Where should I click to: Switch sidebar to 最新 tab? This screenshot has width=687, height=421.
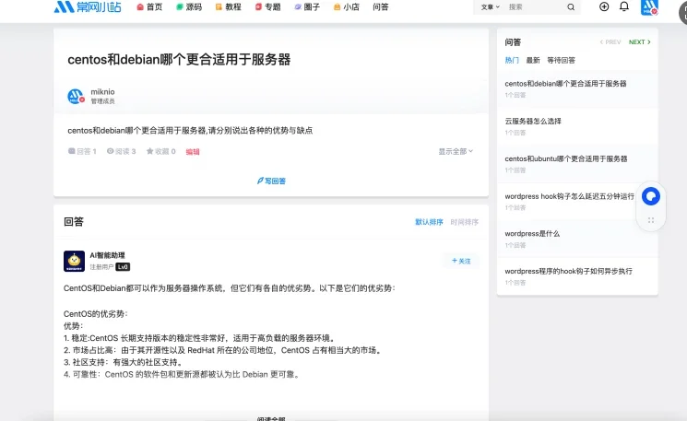click(x=533, y=61)
